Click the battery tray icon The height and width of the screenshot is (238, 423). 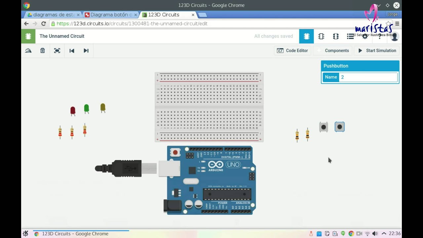335,234
